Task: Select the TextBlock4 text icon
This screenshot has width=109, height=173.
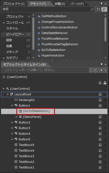Action: point(16,151)
